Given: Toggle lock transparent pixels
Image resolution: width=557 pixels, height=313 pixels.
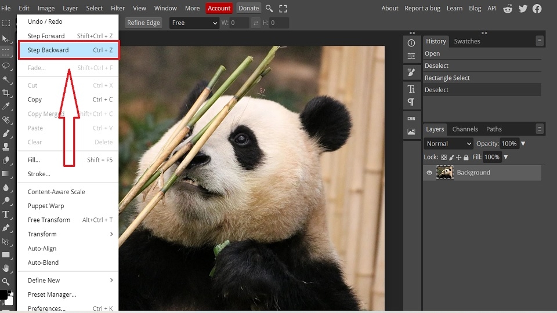Looking at the screenshot, I should 444,157.
